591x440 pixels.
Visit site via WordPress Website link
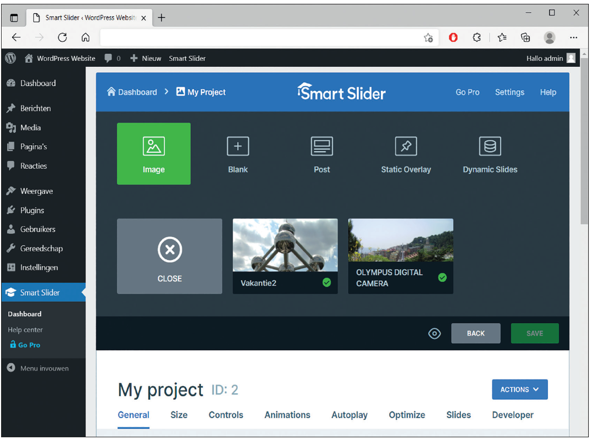coord(60,58)
